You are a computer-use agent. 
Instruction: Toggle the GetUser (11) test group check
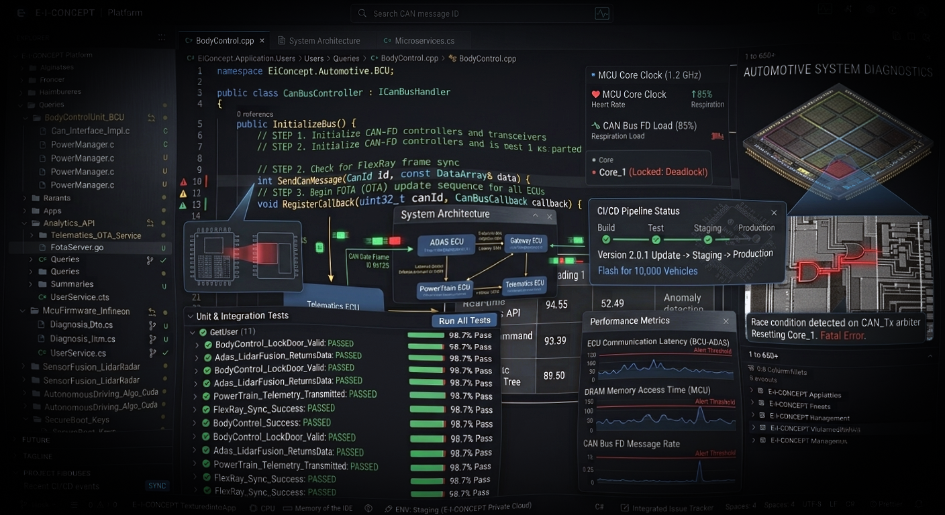[x=202, y=332]
